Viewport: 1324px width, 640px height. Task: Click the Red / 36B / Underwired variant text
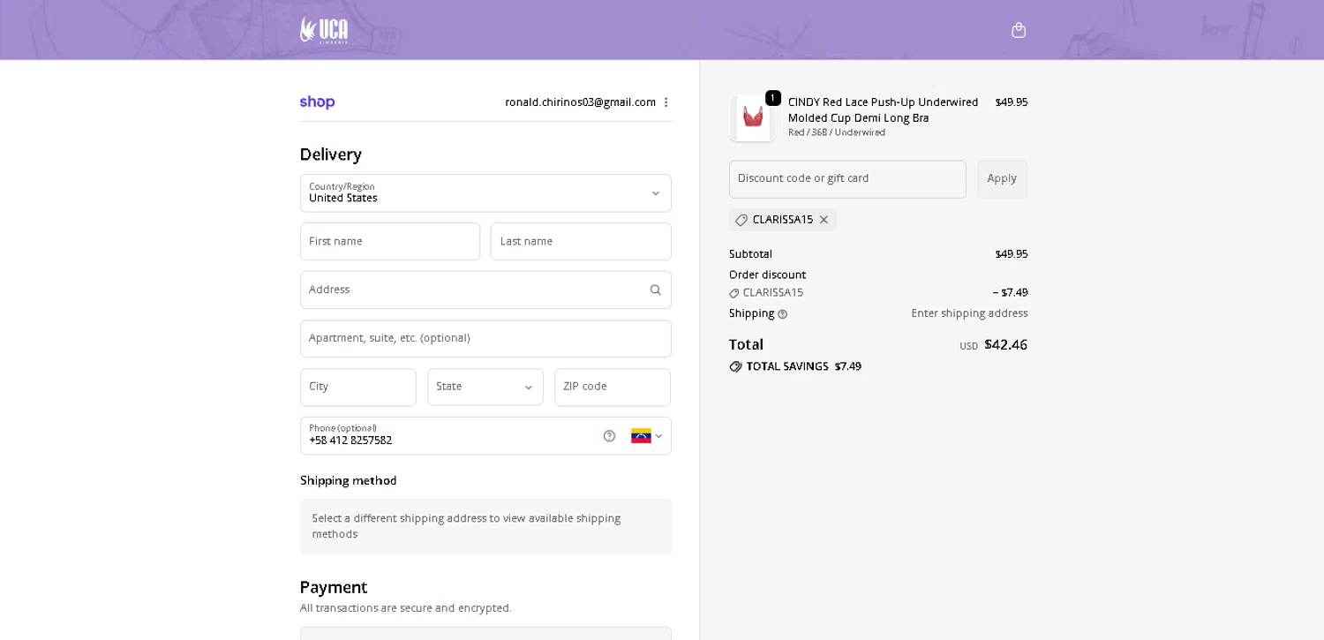[x=837, y=132]
